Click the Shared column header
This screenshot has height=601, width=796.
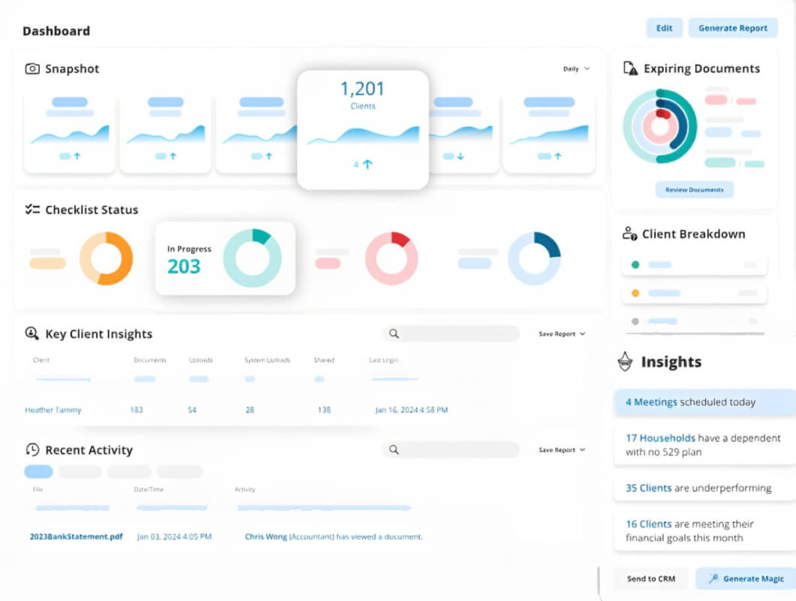pos(324,360)
